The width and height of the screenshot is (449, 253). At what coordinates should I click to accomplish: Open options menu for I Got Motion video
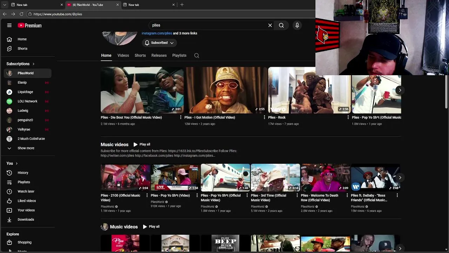coord(264,117)
